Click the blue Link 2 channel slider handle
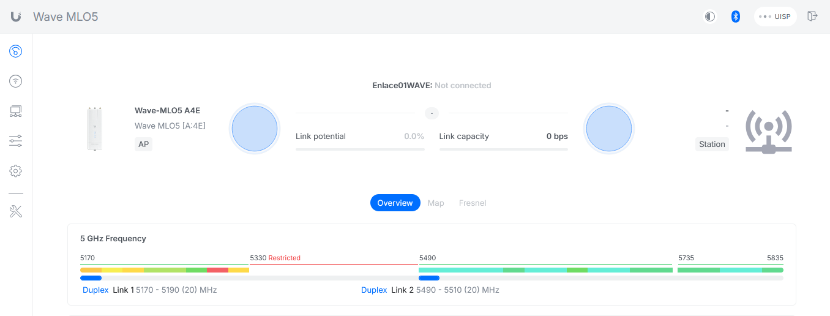 429,278
